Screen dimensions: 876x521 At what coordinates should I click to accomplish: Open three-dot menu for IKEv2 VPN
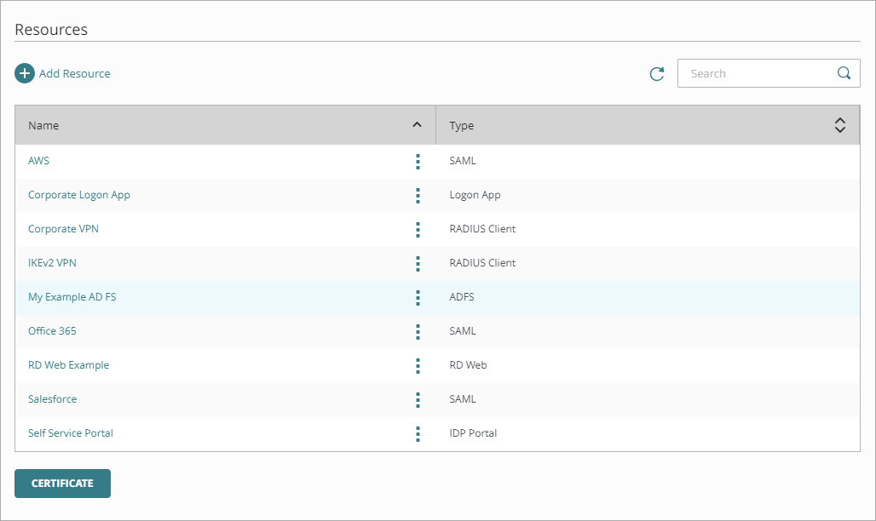pyautogui.click(x=418, y=263)
